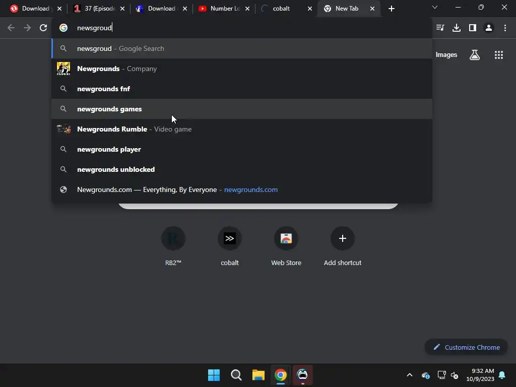
Task: Open the RB2™ shortcut tile
Action: pyautogui.click(x=173, y=246)
